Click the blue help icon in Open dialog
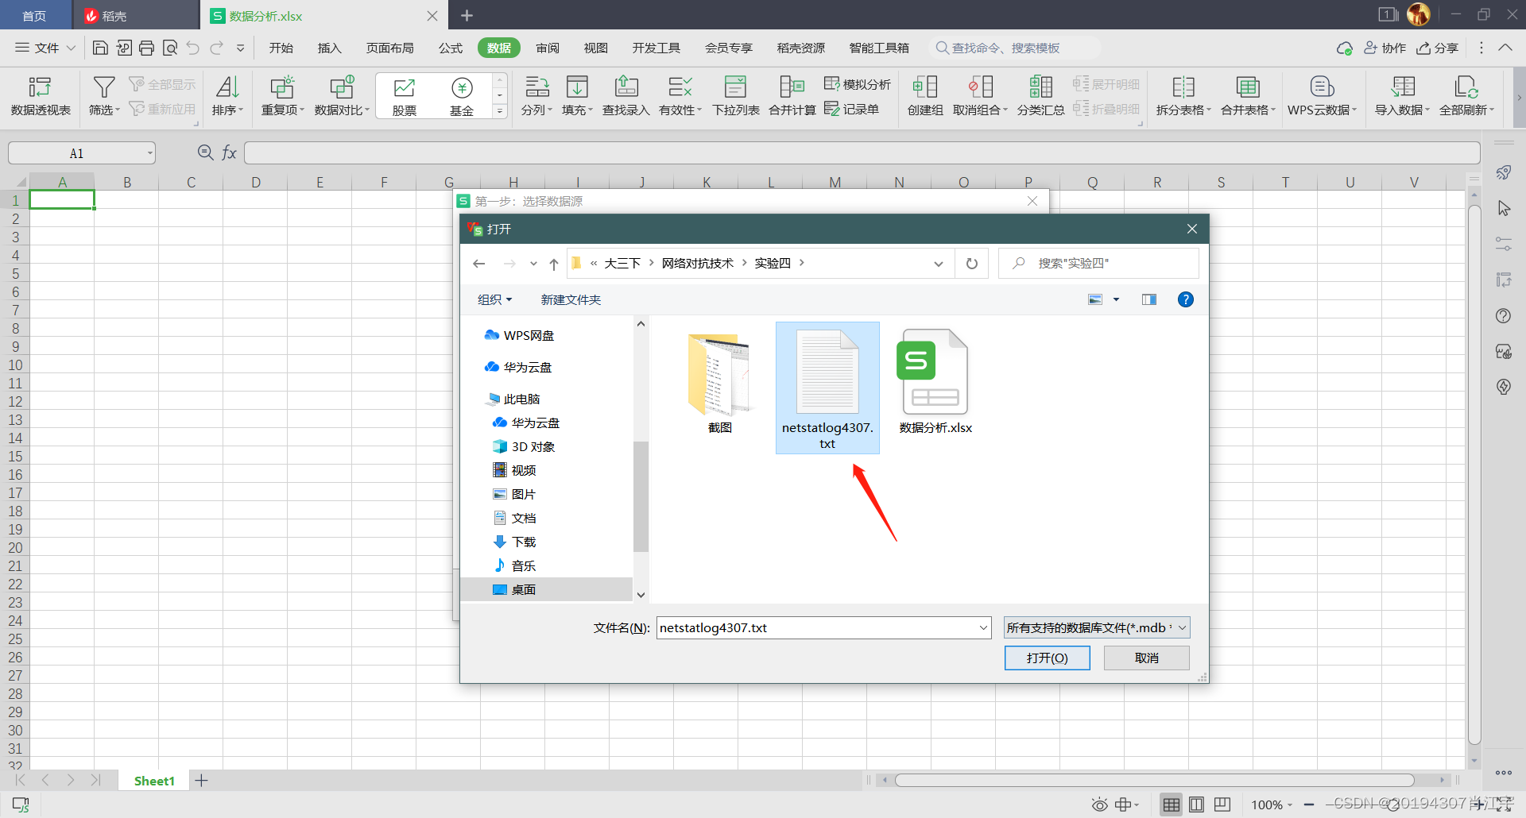 1185,299
